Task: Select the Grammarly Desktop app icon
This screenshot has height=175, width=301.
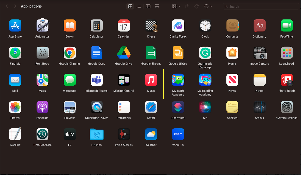Action: [205, 53]
